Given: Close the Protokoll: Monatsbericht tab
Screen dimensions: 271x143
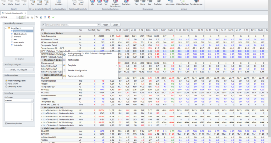Looking at the screenshot, I should point(26,13).
